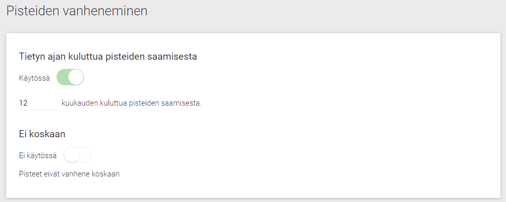
Task: Click the white knob of the green toggle
Action: point(76,77)
